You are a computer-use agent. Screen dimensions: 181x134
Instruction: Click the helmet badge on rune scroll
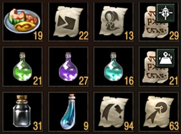[165, 13]
